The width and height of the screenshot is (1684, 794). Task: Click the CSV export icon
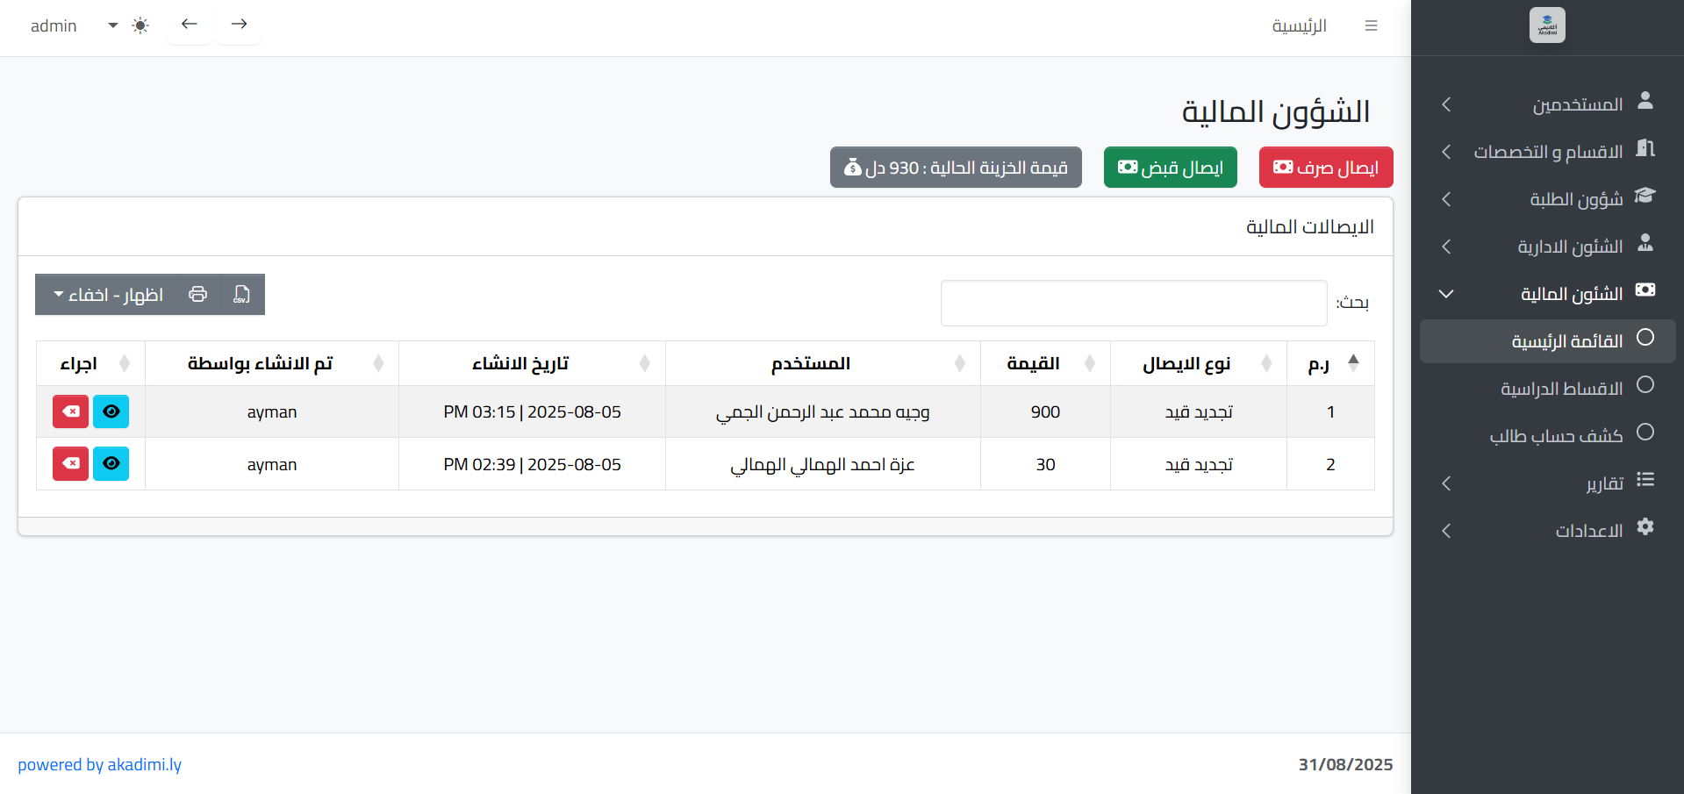(241, 295)
